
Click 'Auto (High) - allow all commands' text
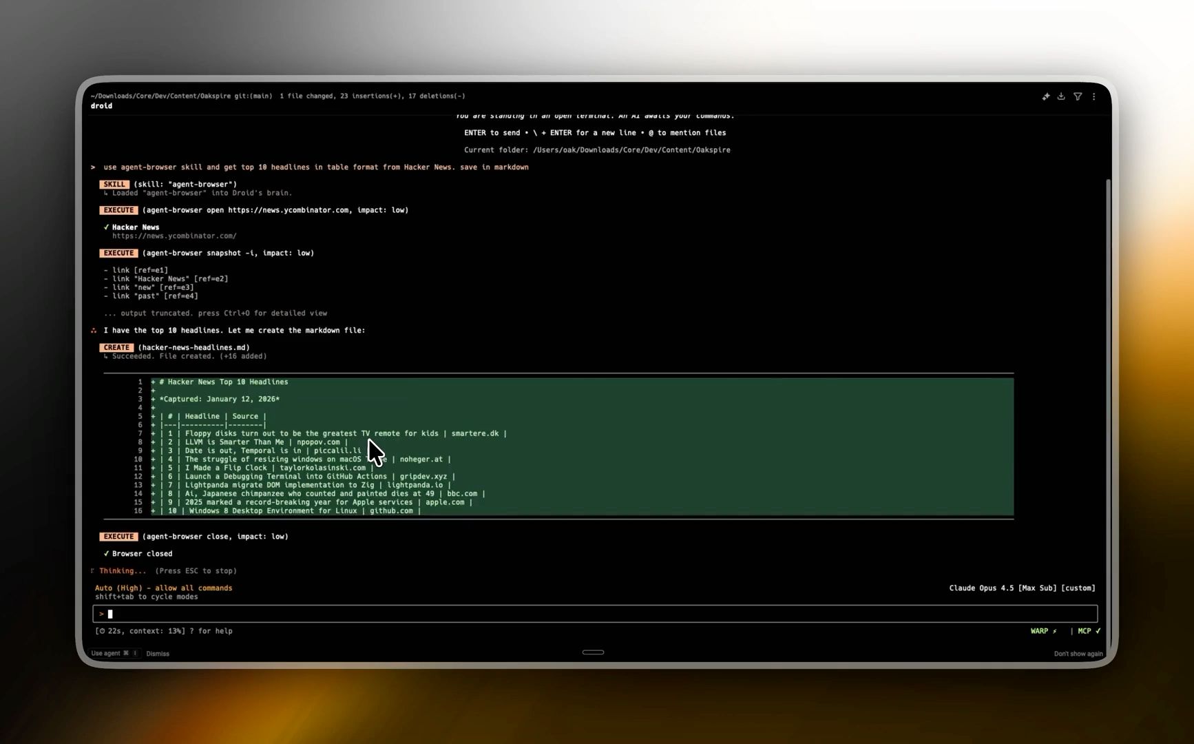pos(164,588)
